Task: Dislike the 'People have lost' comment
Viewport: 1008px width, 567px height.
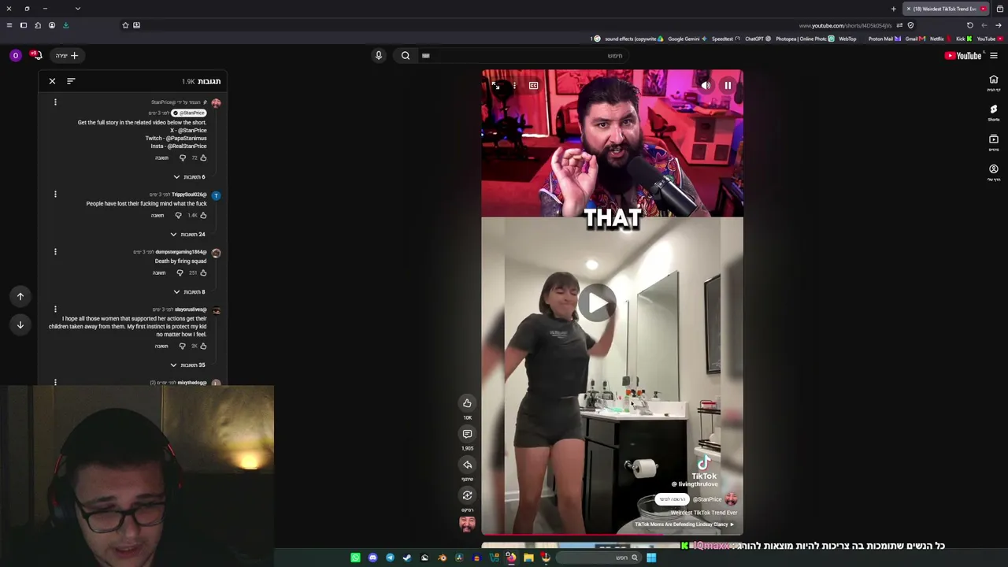Action: (x=178, y=216)
